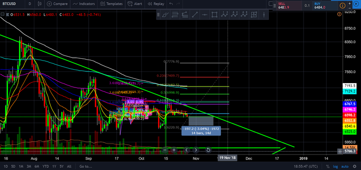Zoom in the chart with plus button
The height and width of the screenshot is (170, 361).
tap(174, 150)
